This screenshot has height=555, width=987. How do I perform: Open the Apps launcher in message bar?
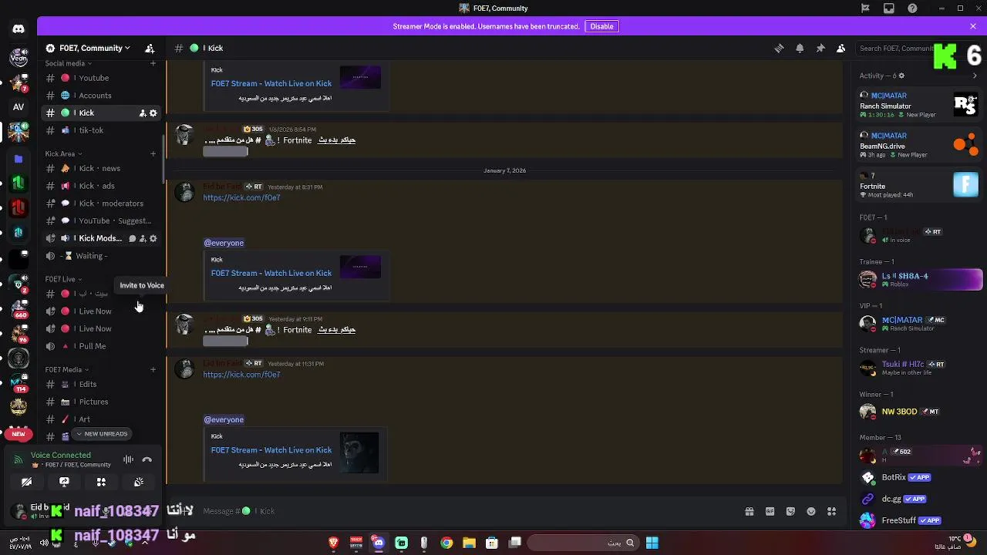(831, 511)
